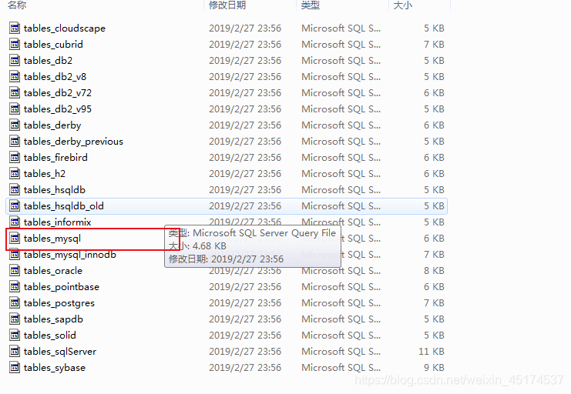Click the tables_db2_v8 file icon
This screenshot has width=571, height=394.
click(15, 76)
